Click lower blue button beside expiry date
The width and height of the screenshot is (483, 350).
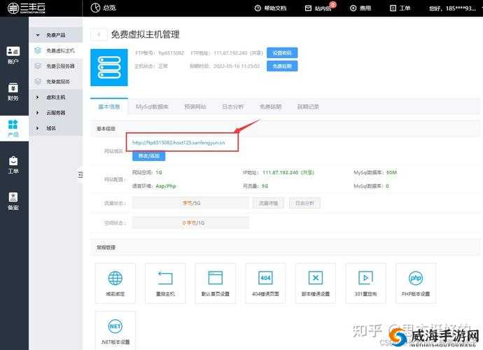pos(282,66)
